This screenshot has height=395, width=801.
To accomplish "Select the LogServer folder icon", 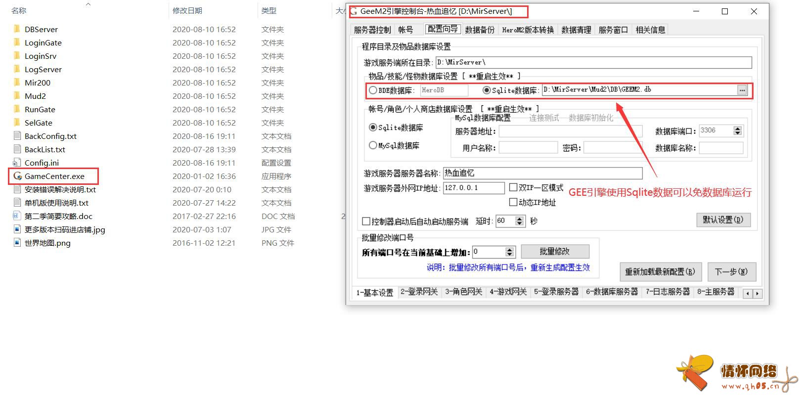I will 17,69.
